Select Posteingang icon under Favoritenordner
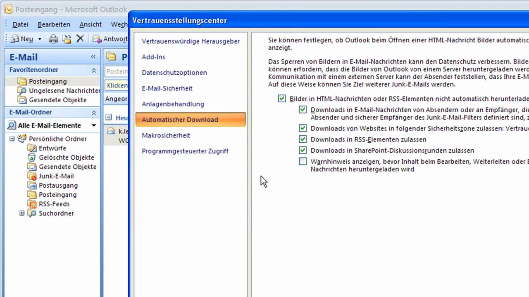 pyautogui.click(x=22, y=81)
